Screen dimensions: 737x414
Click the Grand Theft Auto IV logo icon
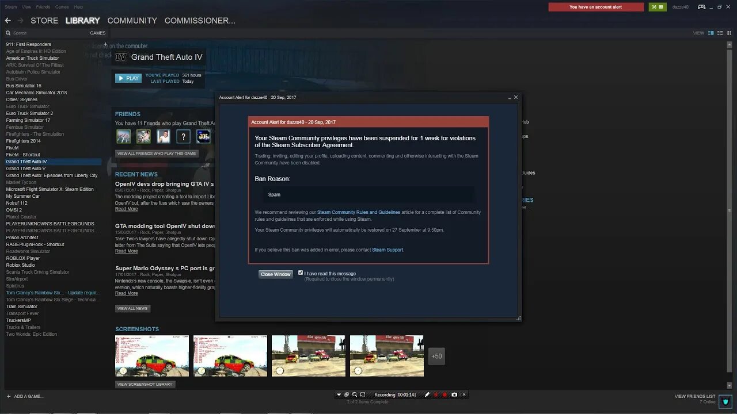pyautogui.click(x=121, y=57)
